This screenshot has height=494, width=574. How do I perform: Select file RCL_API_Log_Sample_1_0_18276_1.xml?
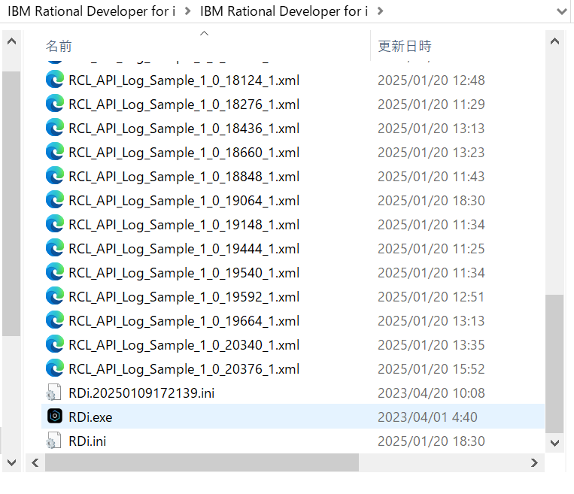pyautogui.click(x=184, y=105)
